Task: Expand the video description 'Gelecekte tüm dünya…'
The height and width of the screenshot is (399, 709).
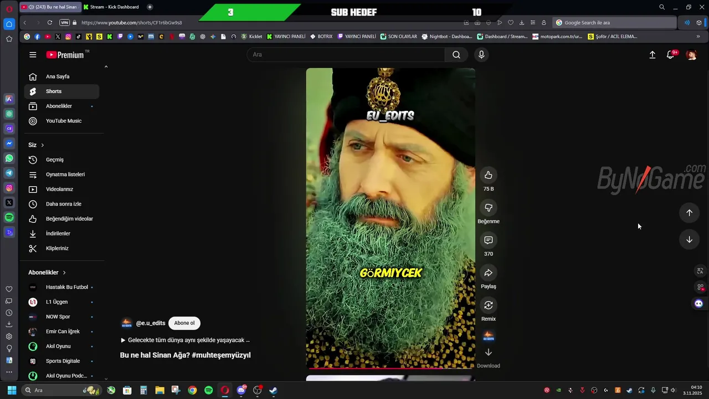Action: tap(185, 340)
